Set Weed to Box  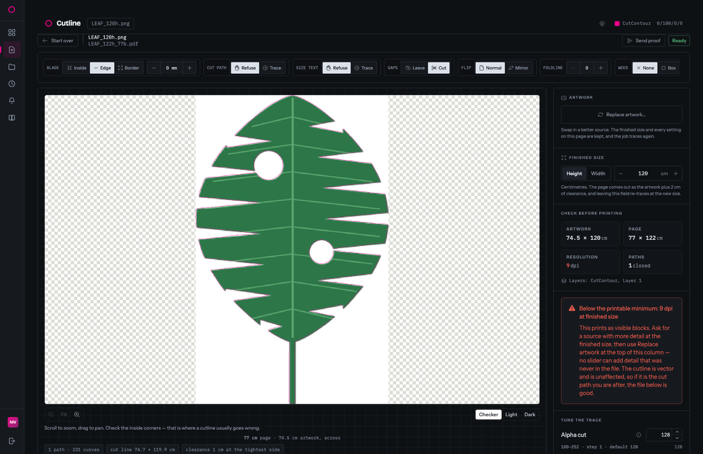coord(668,68)
